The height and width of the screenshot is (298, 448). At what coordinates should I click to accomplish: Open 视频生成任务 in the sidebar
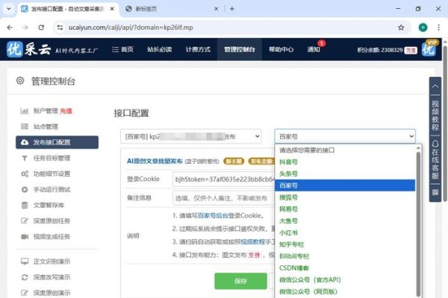point(52,236)
